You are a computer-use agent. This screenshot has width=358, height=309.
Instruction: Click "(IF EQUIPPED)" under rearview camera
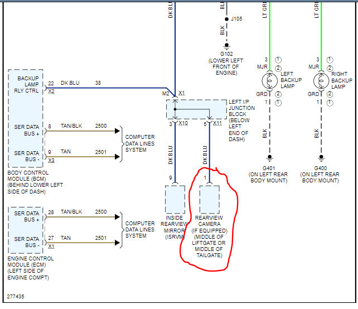209,231
